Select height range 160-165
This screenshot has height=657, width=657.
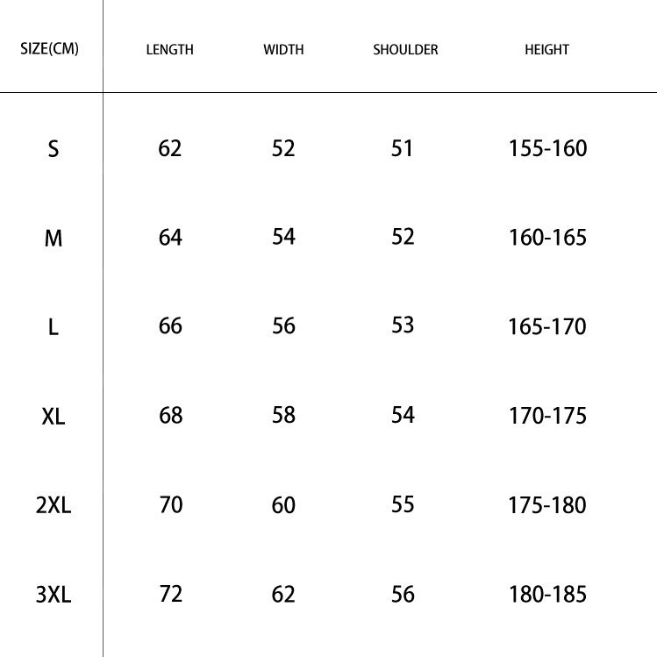[547, 238]
